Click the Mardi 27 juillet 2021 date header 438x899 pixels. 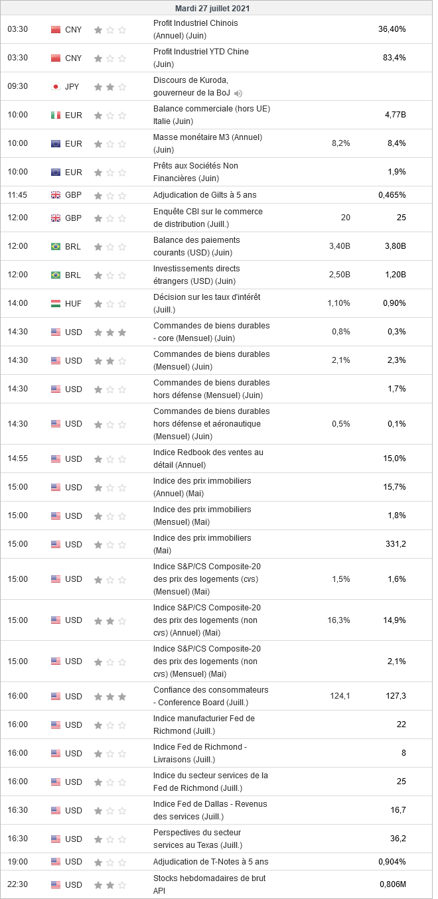[212, 9]
